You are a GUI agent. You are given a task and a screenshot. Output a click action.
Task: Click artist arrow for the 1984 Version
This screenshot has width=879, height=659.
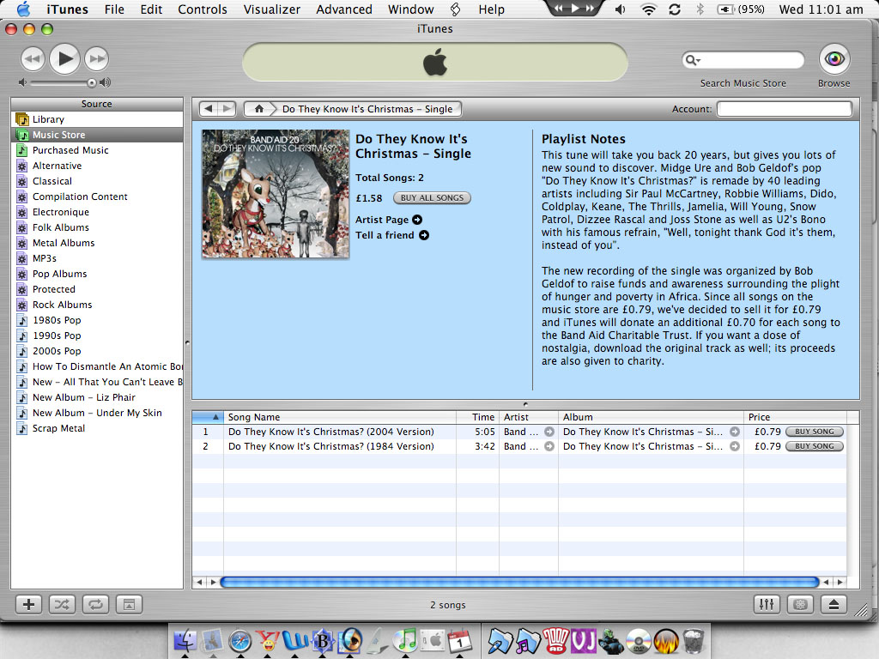tap(549, 446)
